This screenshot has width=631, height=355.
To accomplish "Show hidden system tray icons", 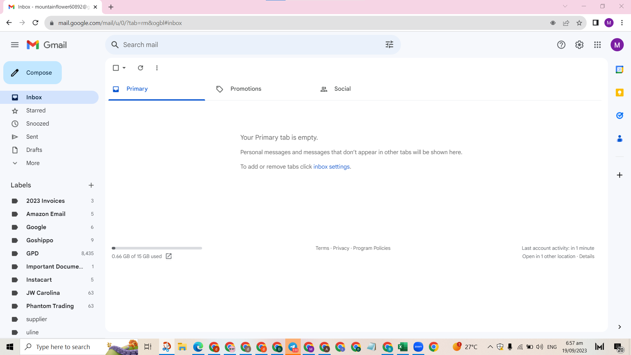I will tap(490, 347).
